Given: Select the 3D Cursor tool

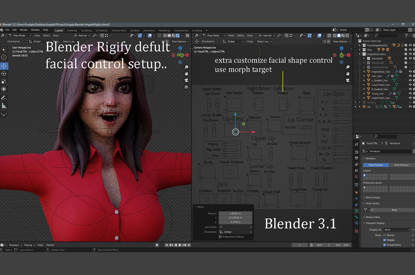Looking at the screenshot, I should [x=4, y=57].
